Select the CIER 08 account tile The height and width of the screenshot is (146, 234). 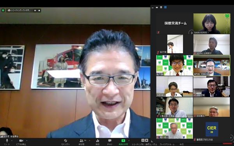pos(212,129)
